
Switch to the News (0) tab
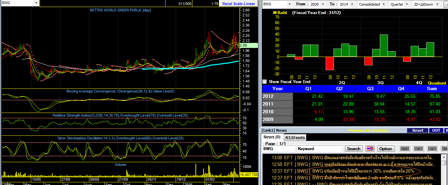pyautogui.click(x=272, y=137)
